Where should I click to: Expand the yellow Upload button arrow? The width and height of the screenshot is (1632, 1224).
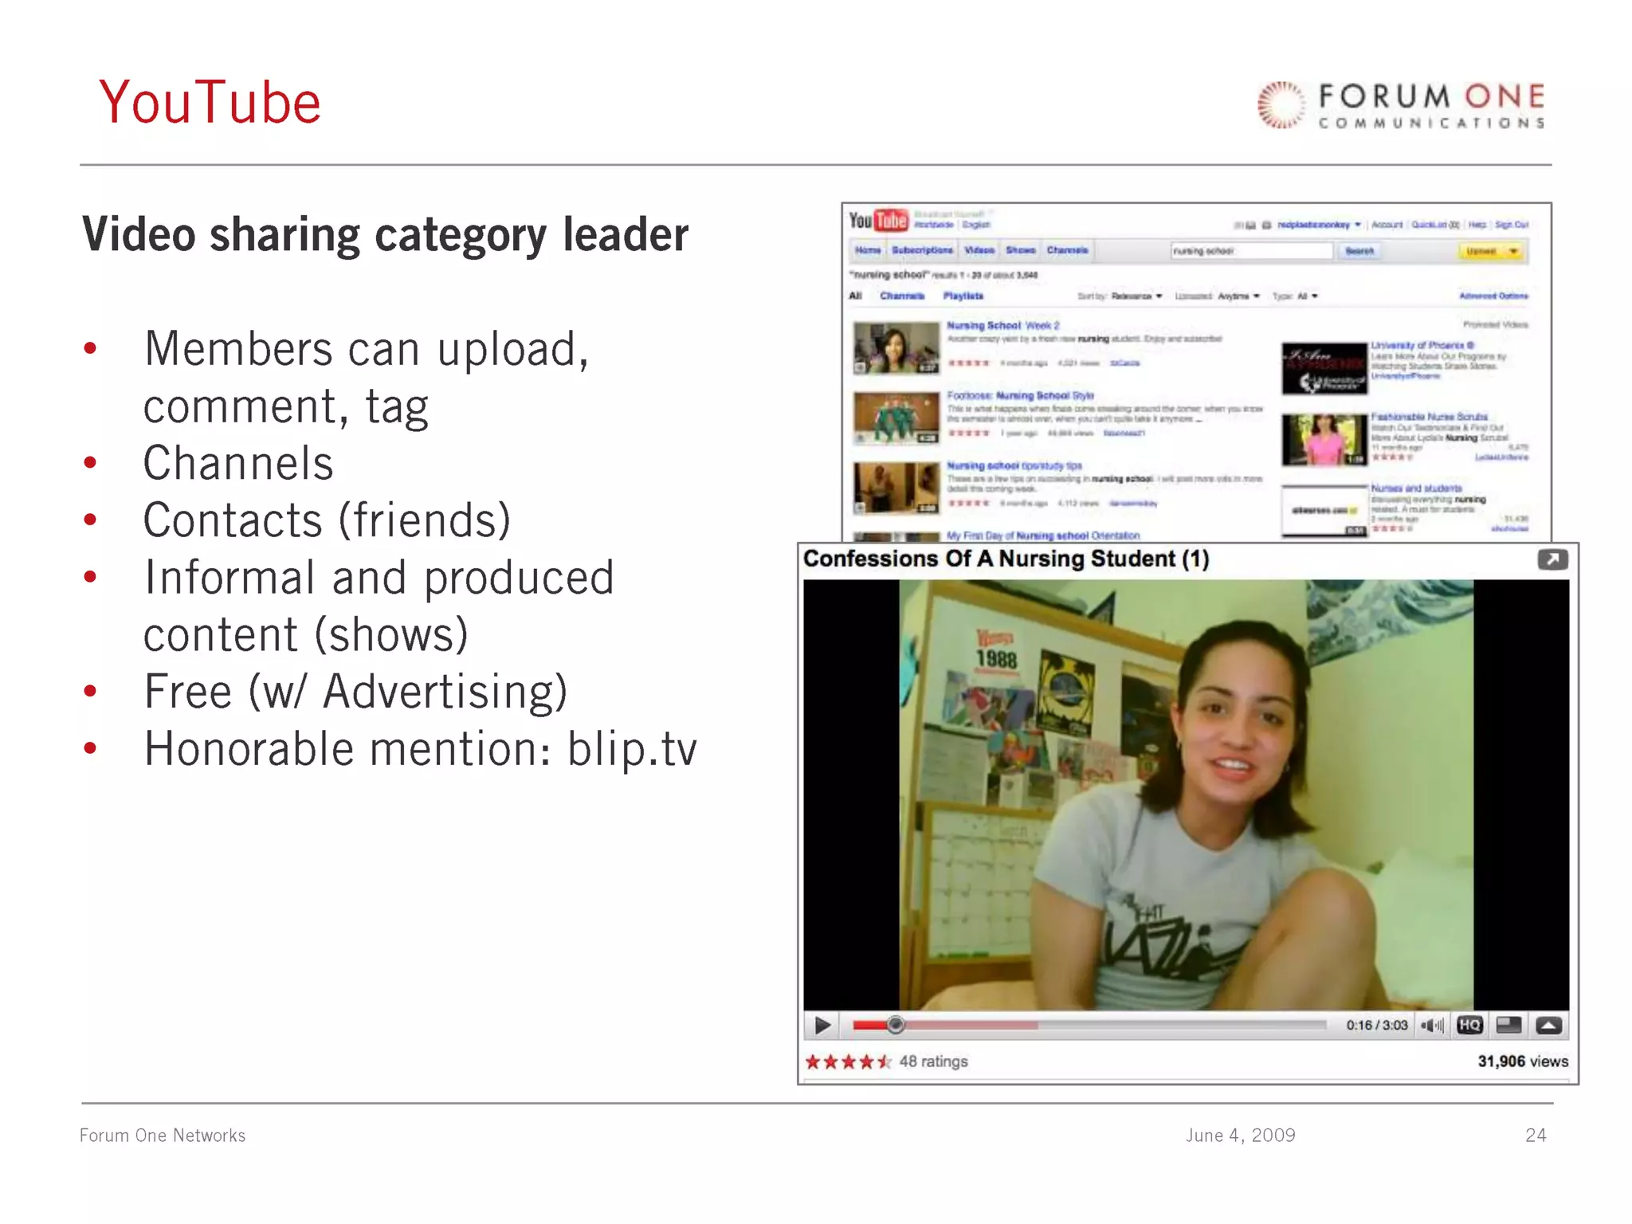click(1513, 252)
